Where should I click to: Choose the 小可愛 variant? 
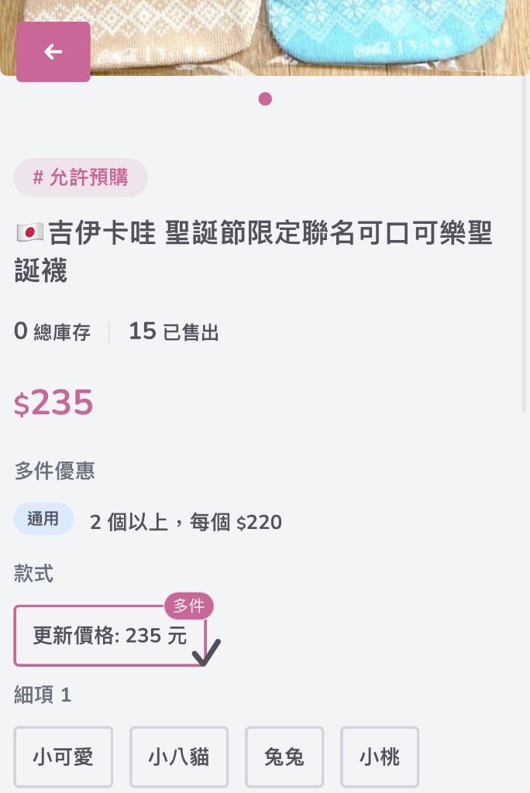[x=64, y=757]
